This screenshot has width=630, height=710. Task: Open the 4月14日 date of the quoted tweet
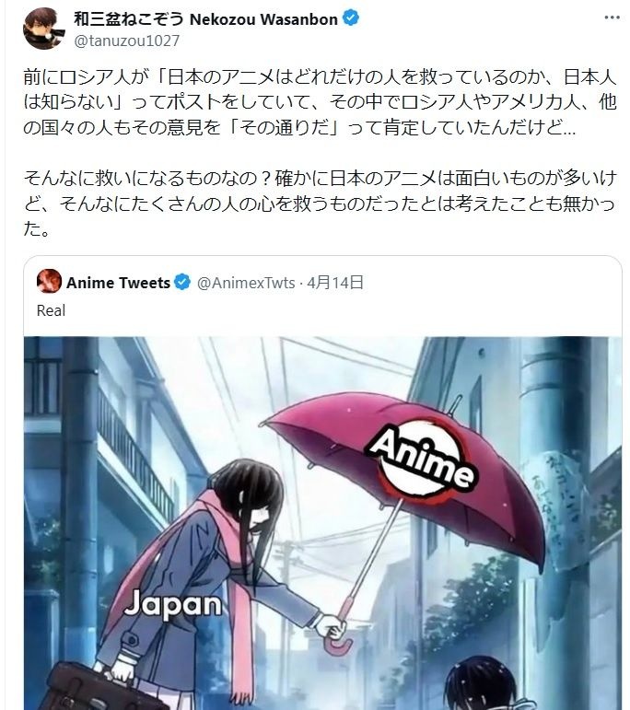(335, 283)
